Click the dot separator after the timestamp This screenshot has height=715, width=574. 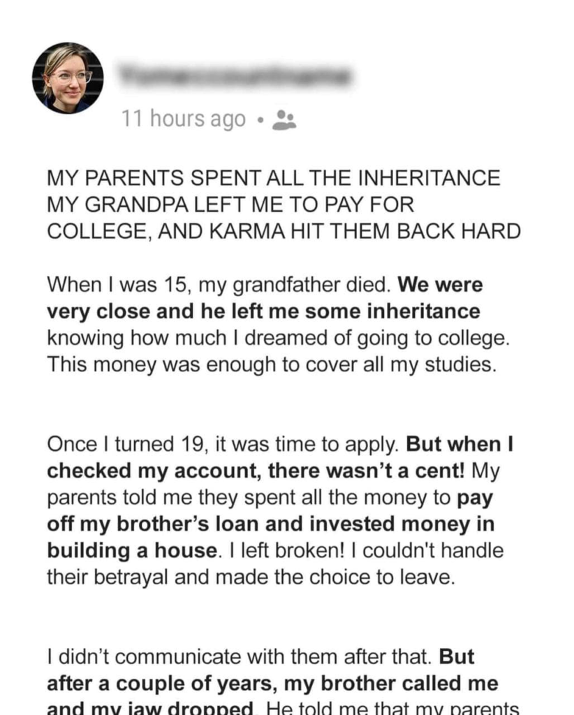(x=259, y=120)
